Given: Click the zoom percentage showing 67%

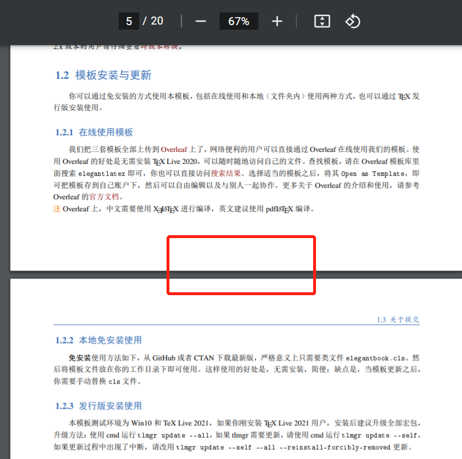Looking at the screenshot, I should [238, 21].
